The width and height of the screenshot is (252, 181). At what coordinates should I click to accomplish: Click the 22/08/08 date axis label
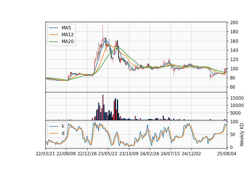[x=66, y=154]
